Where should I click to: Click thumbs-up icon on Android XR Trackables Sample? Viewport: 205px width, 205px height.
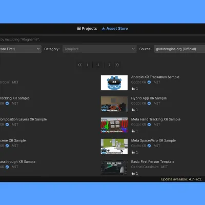(x=133, y=89)
